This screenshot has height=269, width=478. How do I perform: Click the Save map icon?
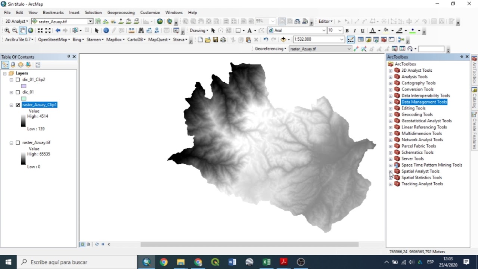pyautogui.click(x=215, y=39)
